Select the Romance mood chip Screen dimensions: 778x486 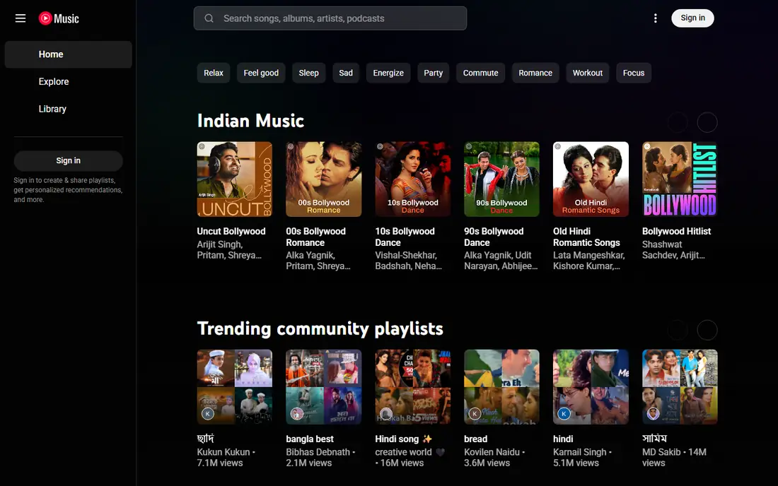[x=535, y=73]
